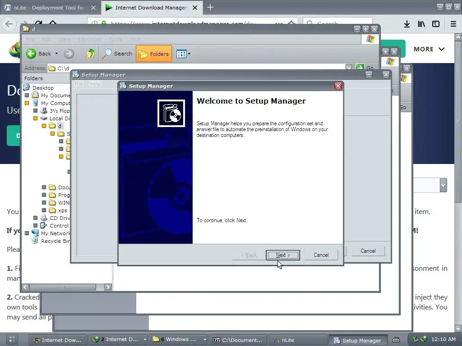Expand the CD Drive tree node
The width and height of the screenshot is (462, 346).
pyautogui.click(x=35, y=218)
